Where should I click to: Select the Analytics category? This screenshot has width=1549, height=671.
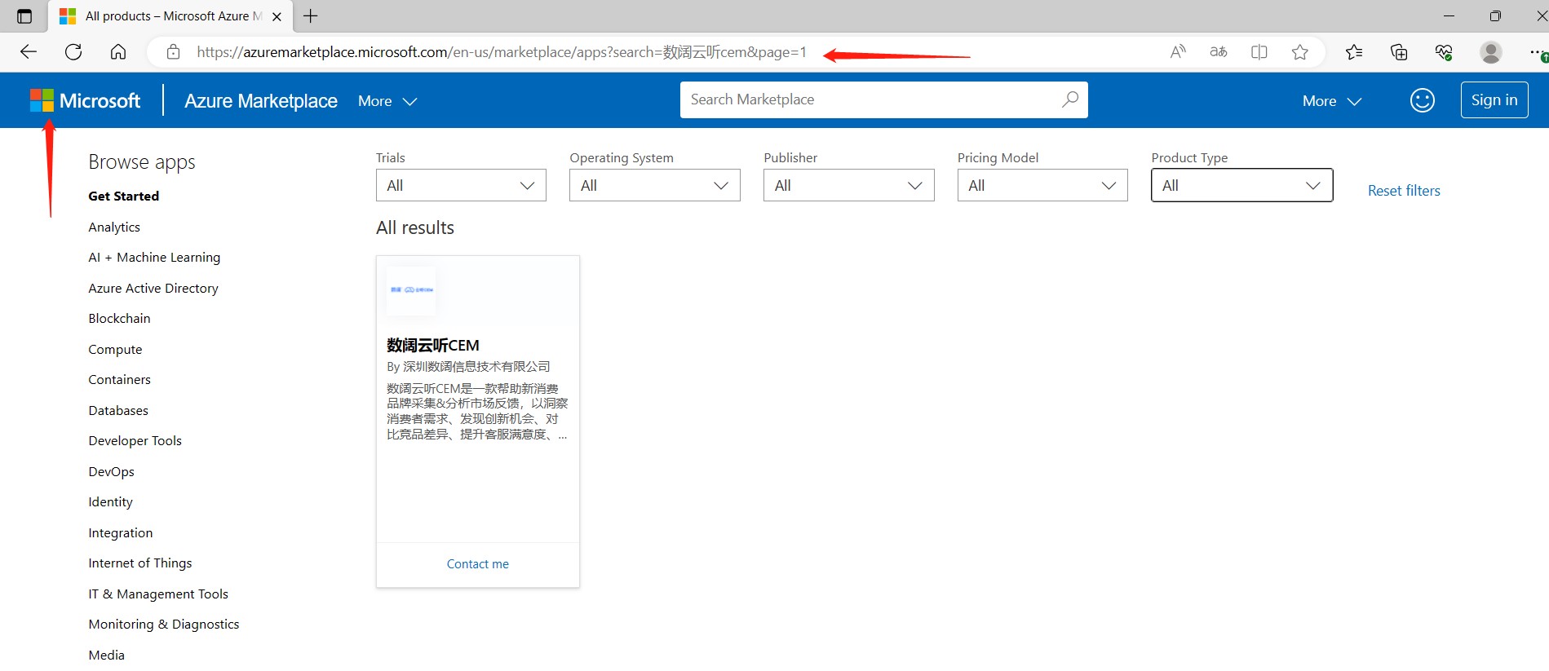pos(114,227)
